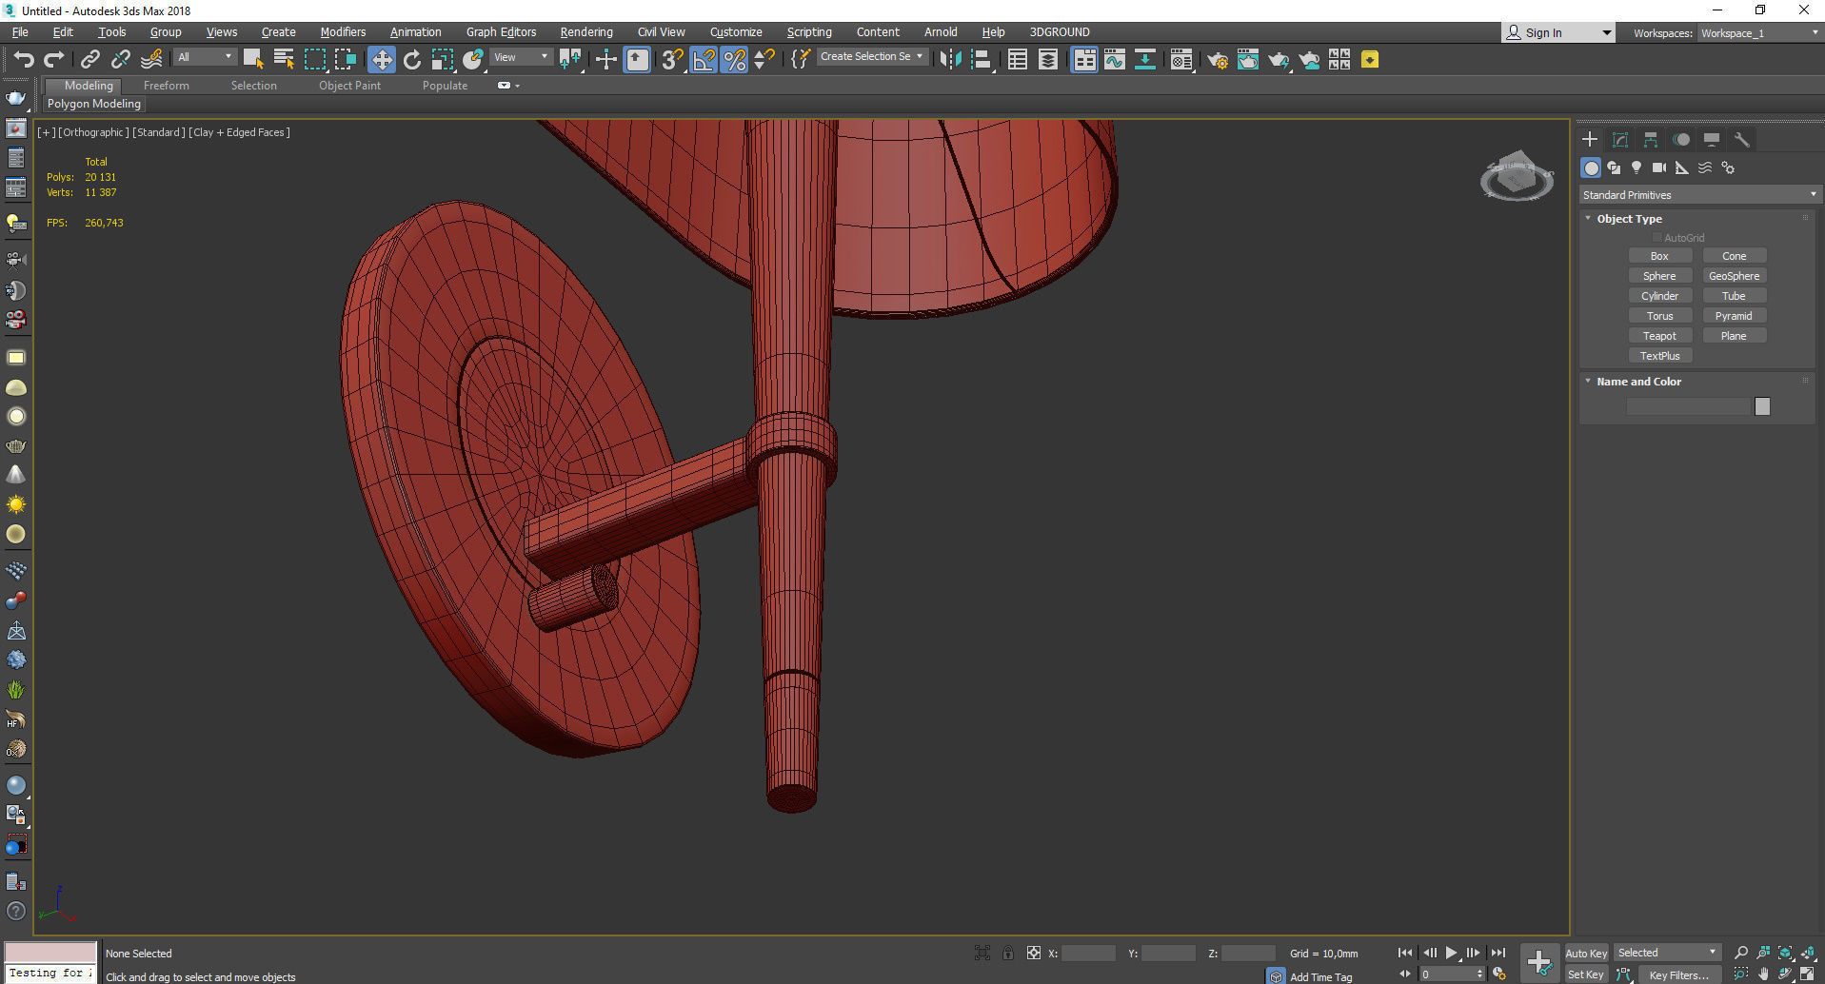Click the object color swatch
The width and height of the screenshot is (1825, 984).
tap(1762, 406)
